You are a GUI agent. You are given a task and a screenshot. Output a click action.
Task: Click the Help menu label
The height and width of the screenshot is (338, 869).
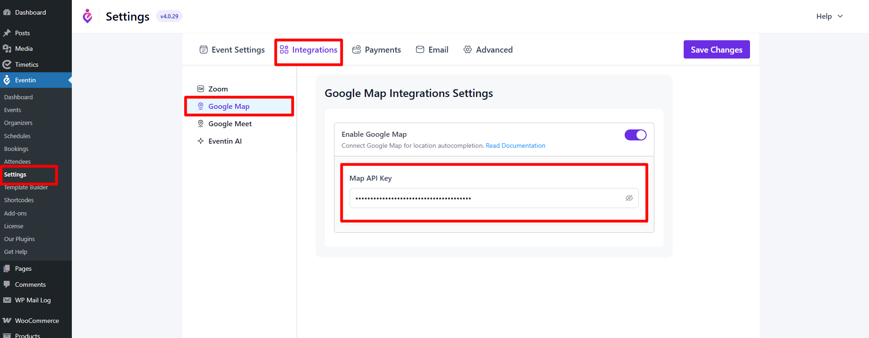[x=824, y=16]
